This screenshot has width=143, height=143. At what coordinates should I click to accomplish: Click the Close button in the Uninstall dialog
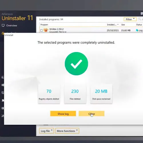(92, 114)
